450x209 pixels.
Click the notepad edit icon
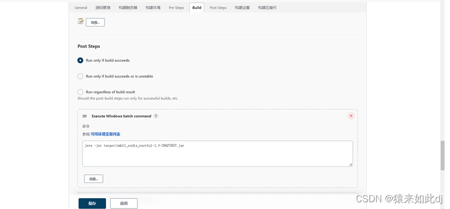(81, 21)
